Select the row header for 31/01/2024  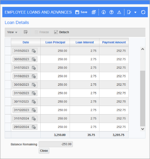tap(8, 118)
